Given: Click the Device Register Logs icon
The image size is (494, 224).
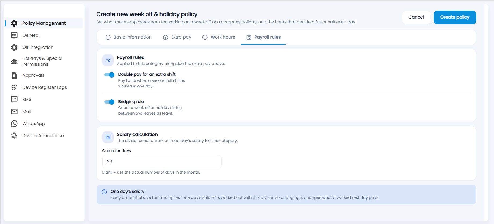Looking at the screenshot, I should pyautogui.click(x=14, y=87).
